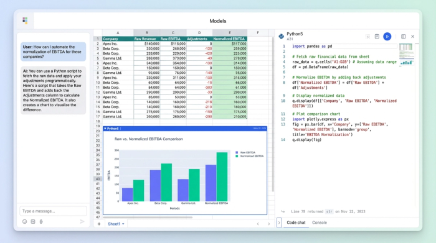Click the Raw EBITDA header cell
This screenshot has width=436, height=243.
click(173, 39)
